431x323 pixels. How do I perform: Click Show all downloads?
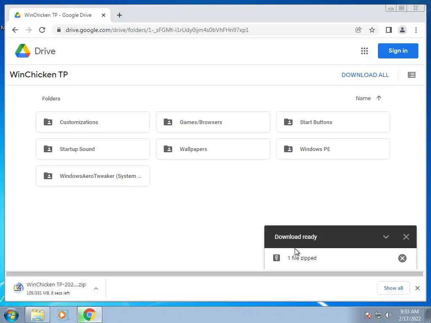[394, 288]
